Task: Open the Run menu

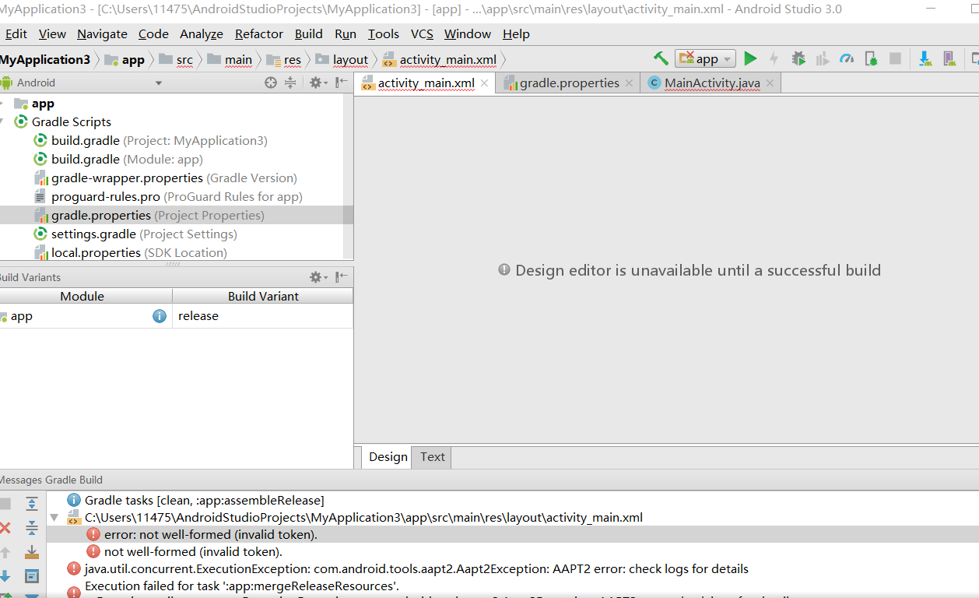Action: pos(346,34)
